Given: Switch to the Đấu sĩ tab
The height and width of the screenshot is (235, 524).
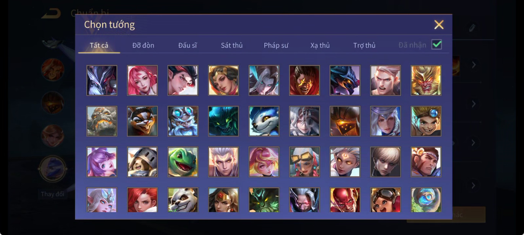Looking at the screenshot, I should (x=187, y=45).
